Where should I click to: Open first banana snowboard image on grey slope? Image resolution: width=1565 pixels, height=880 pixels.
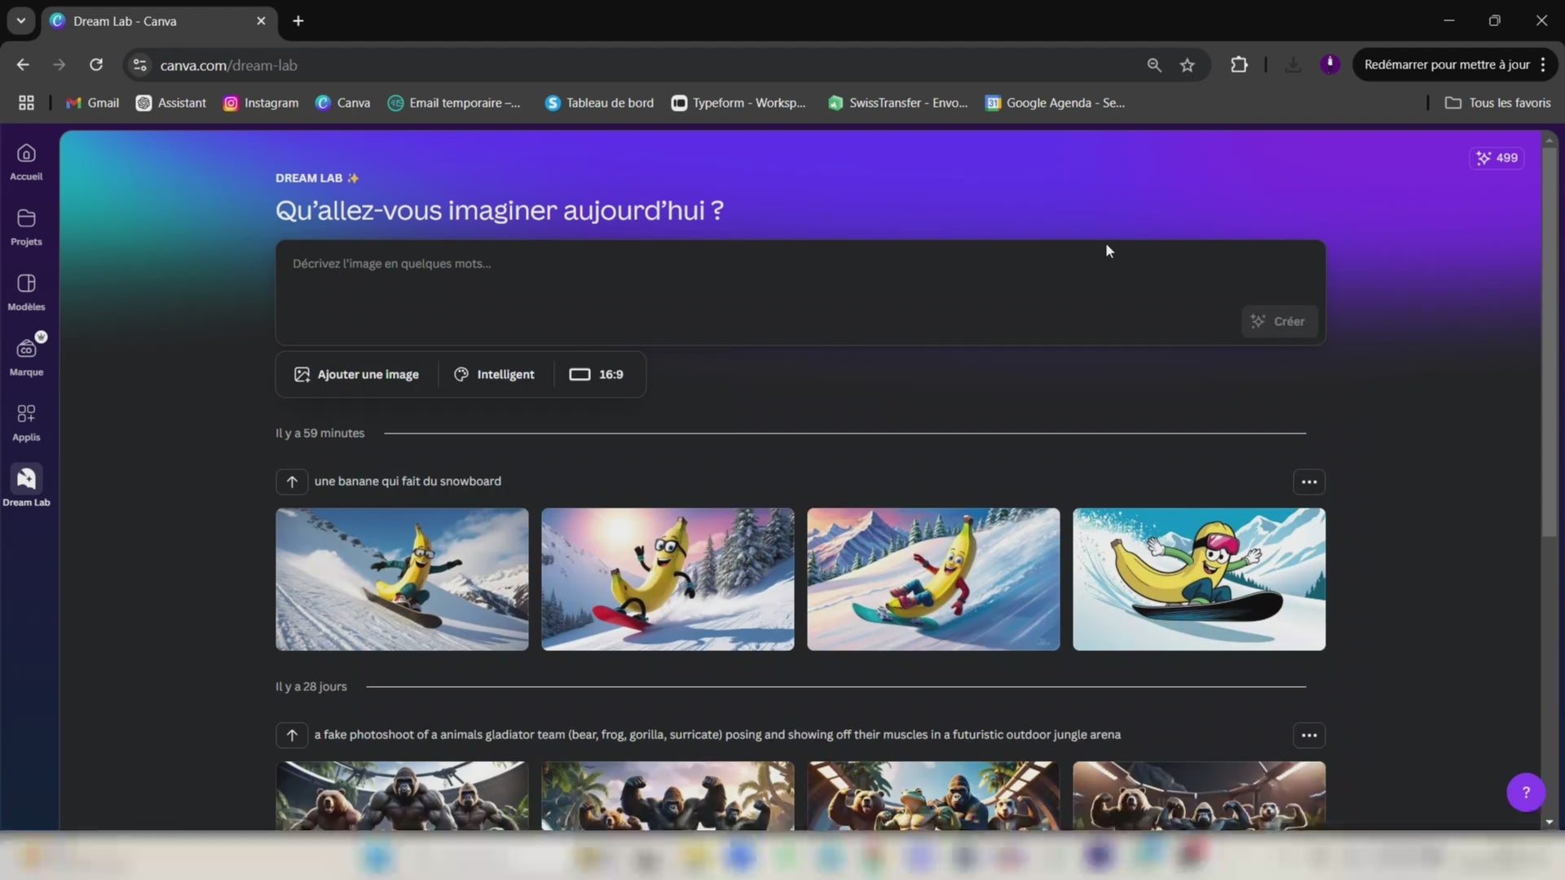[x=402, y=579]
